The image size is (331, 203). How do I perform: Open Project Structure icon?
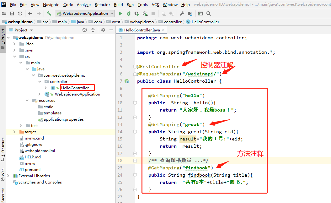click(x=190, y=14)
